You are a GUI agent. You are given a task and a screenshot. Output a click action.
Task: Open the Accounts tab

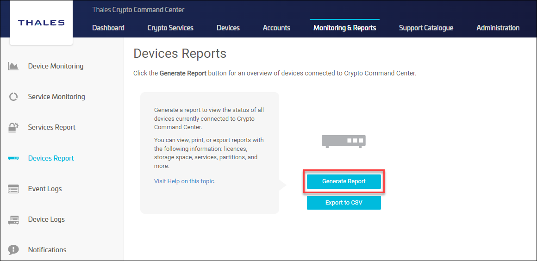pos(276,28)
